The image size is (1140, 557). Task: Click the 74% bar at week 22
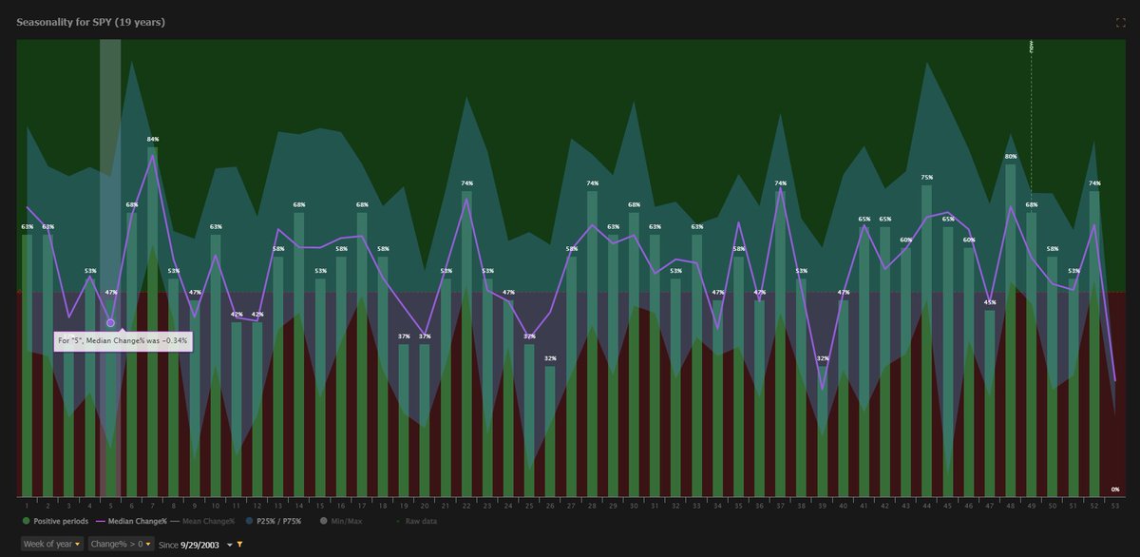click(466, 343)
